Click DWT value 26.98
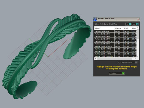The width and height of the screenshot is (144, 108). pyautogui.click(x=127, y=34)
